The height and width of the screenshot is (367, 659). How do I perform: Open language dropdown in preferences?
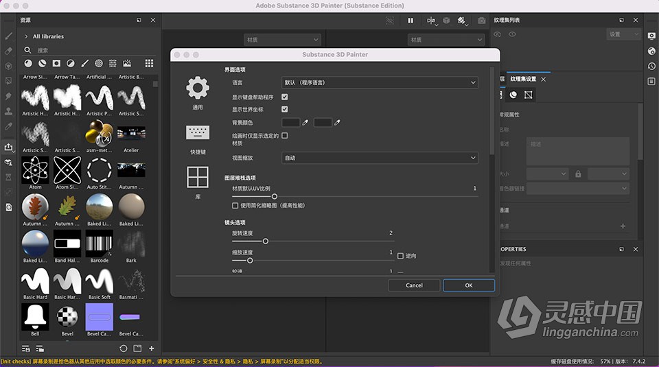coord(380,83)
